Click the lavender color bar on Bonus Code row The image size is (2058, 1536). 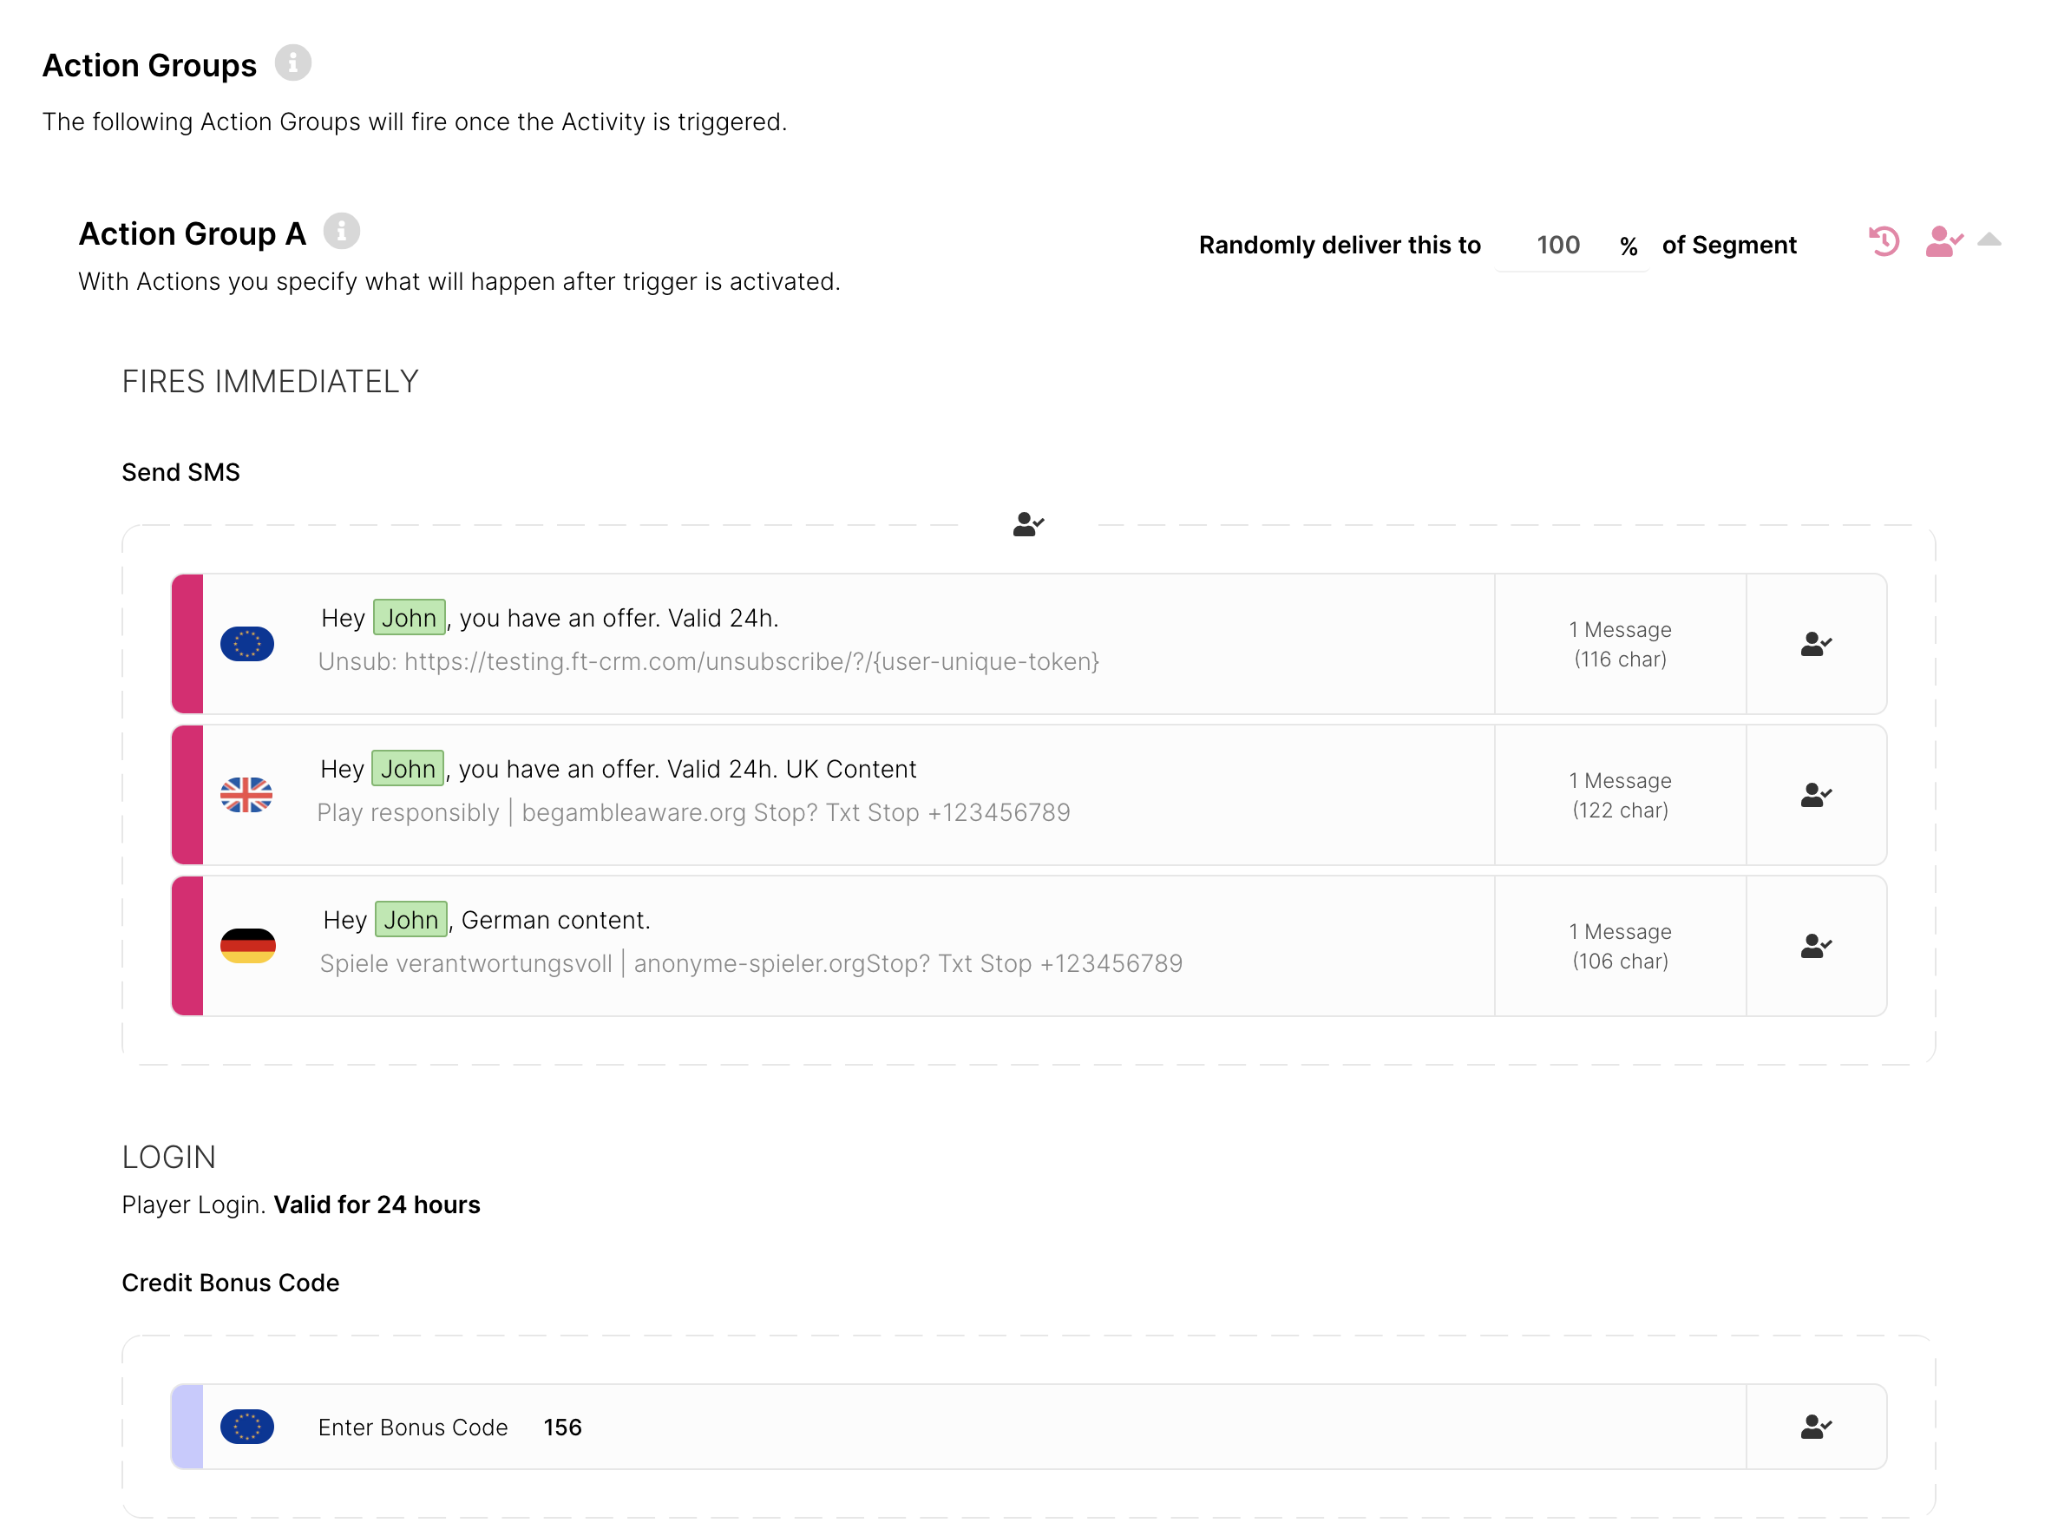pyautogui.click(x=187, y=1428)
